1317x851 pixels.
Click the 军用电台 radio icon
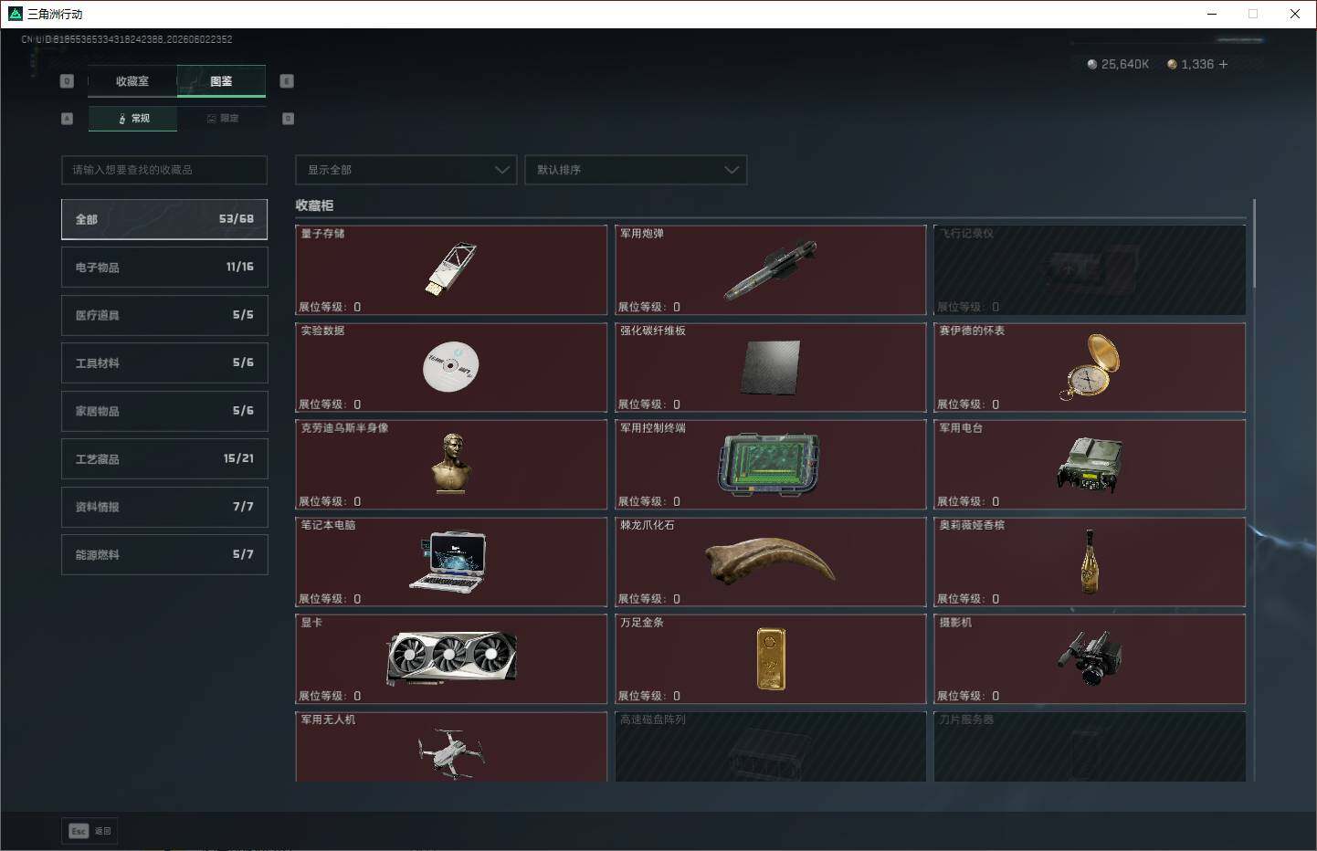(x=1090, y=465)
